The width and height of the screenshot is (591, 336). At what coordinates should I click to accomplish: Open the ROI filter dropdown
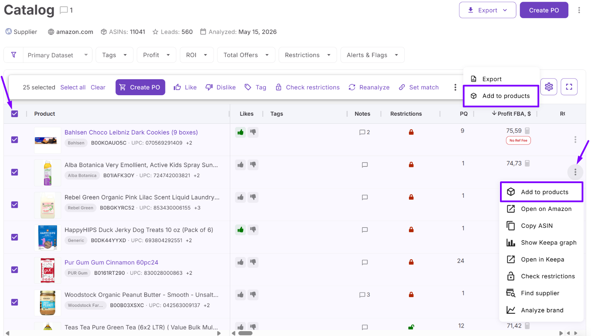197,55
